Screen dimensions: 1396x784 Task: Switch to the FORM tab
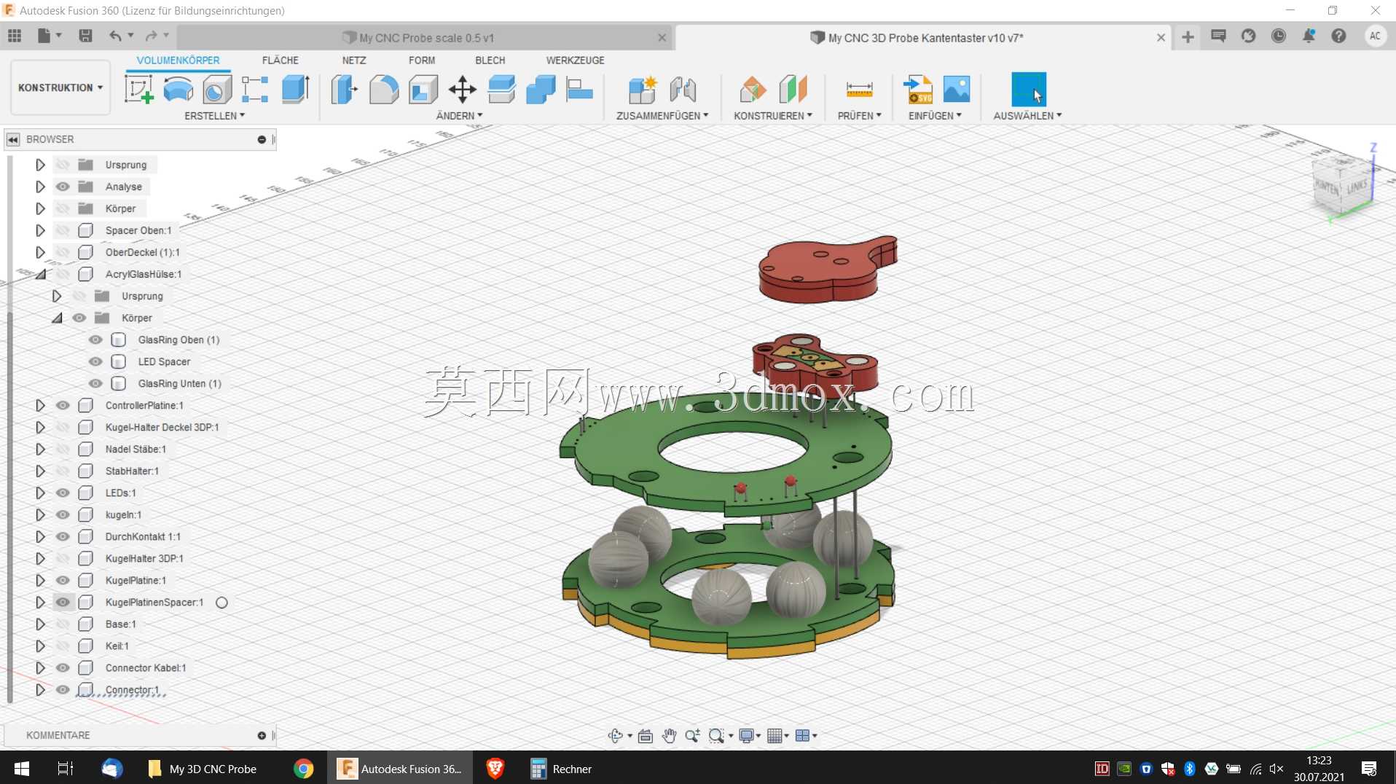pyautogui.click(x=422, y=60)
